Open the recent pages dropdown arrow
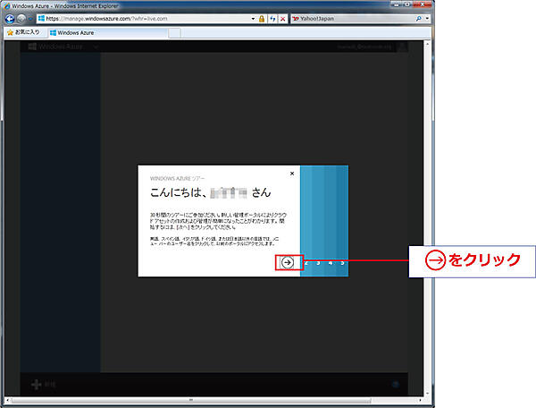This screenshot has height=408, width=536. pyautogui.click(x=30, y=19)
